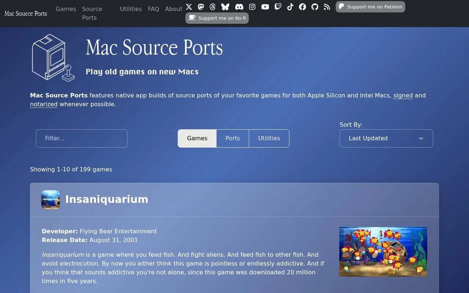This screenshot has height=293, width=469.
Task: Click the Facebook icon
Action: 302,7
